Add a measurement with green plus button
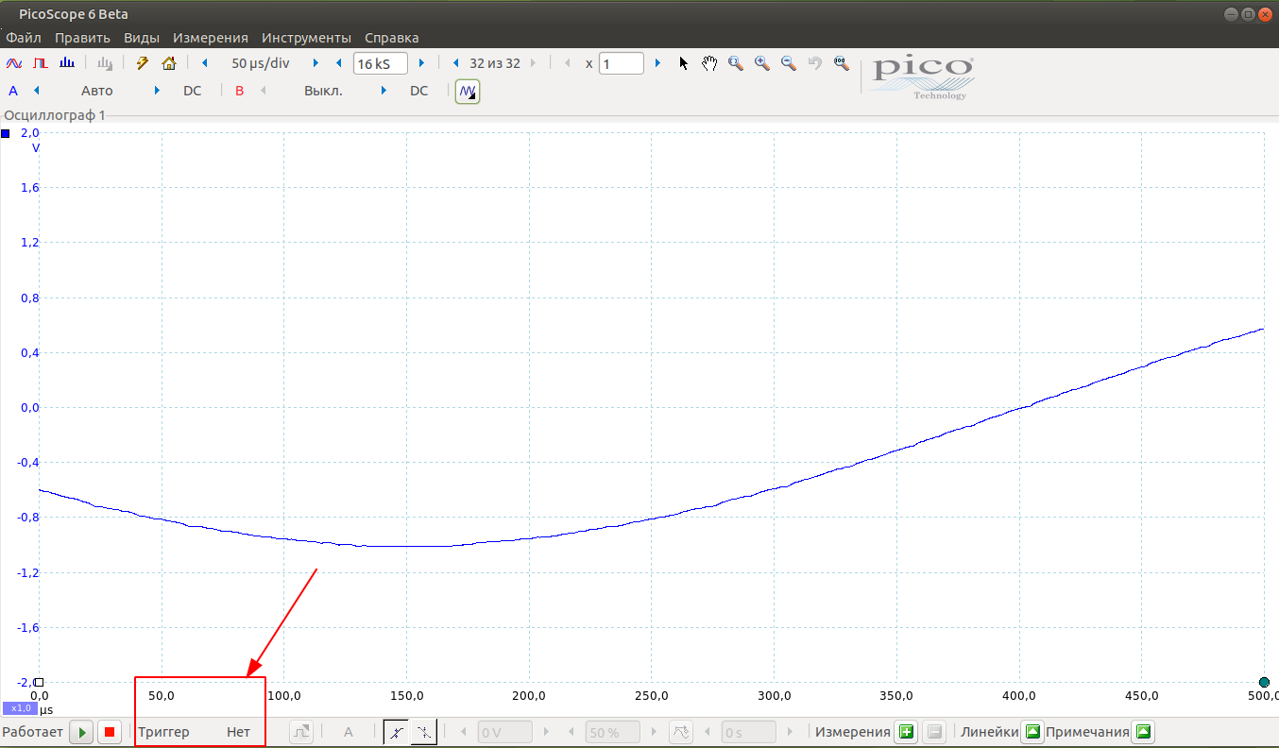This screenshot has width=1279, height=748. [x=907, y=732]
